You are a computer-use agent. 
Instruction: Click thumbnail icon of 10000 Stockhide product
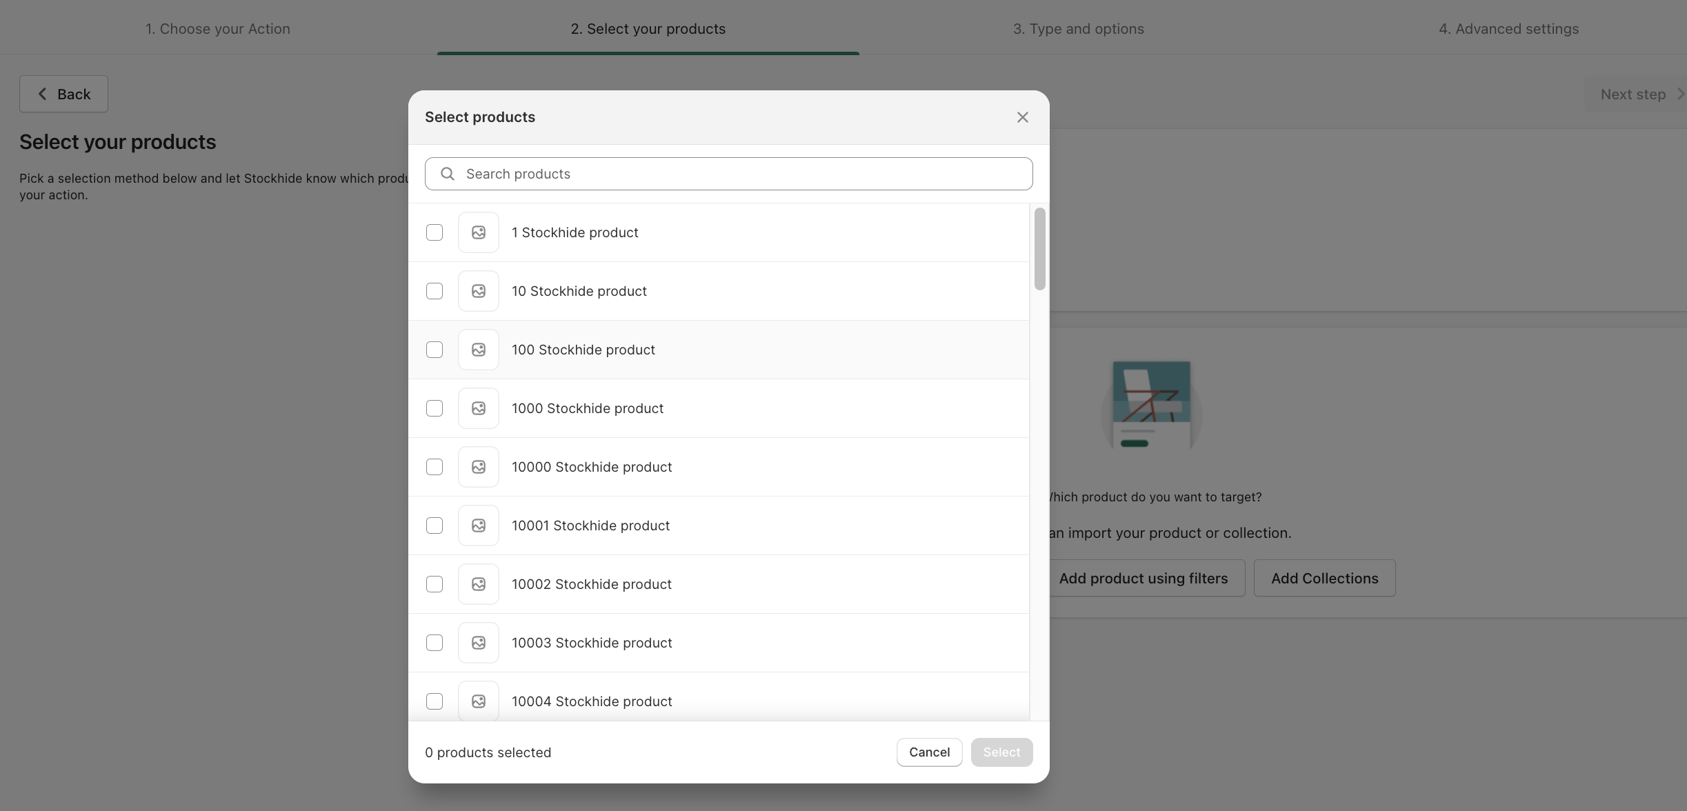(478, 467)
